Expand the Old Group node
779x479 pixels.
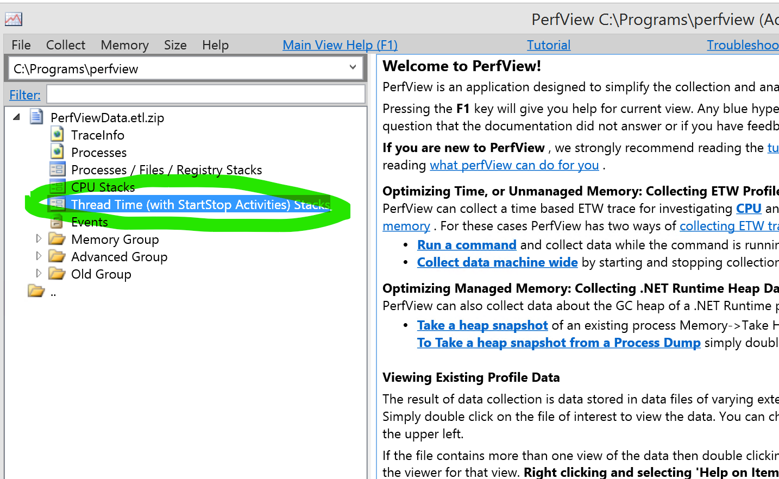click(x=38, y=273)
